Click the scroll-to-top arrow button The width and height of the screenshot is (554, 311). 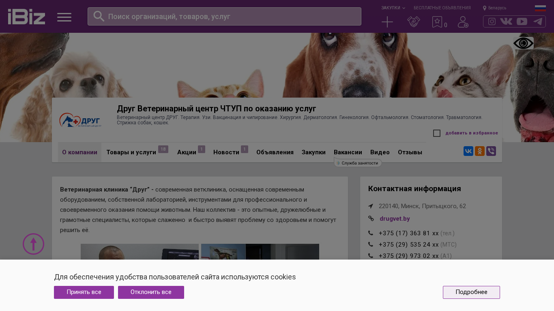[x=33, y=244]
